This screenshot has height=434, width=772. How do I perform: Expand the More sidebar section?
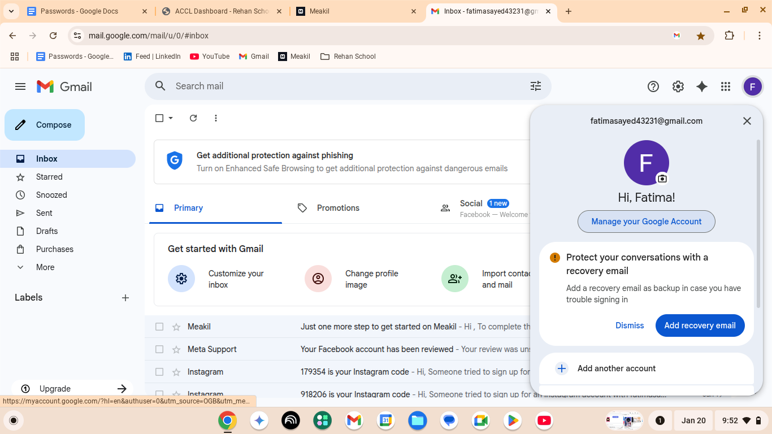point(45,267)
